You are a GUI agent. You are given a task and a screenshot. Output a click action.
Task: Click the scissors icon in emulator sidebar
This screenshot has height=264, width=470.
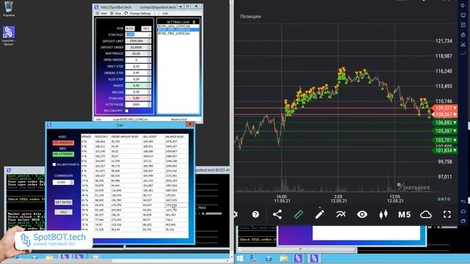coord(463,45)
